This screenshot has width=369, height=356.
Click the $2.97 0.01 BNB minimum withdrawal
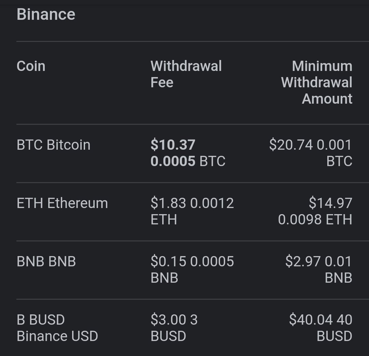pos(319,270)
